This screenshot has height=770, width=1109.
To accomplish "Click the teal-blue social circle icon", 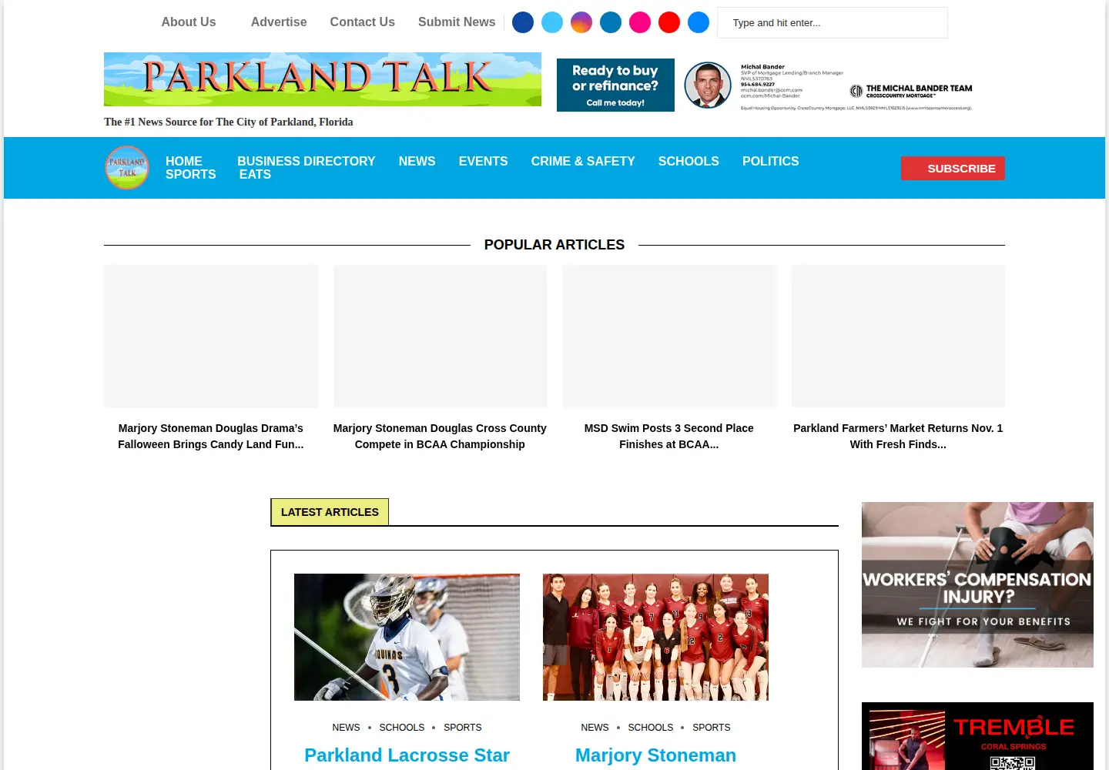I will tap(611, 22).
